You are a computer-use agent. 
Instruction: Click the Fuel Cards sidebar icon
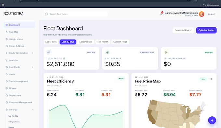coord(6,67)
